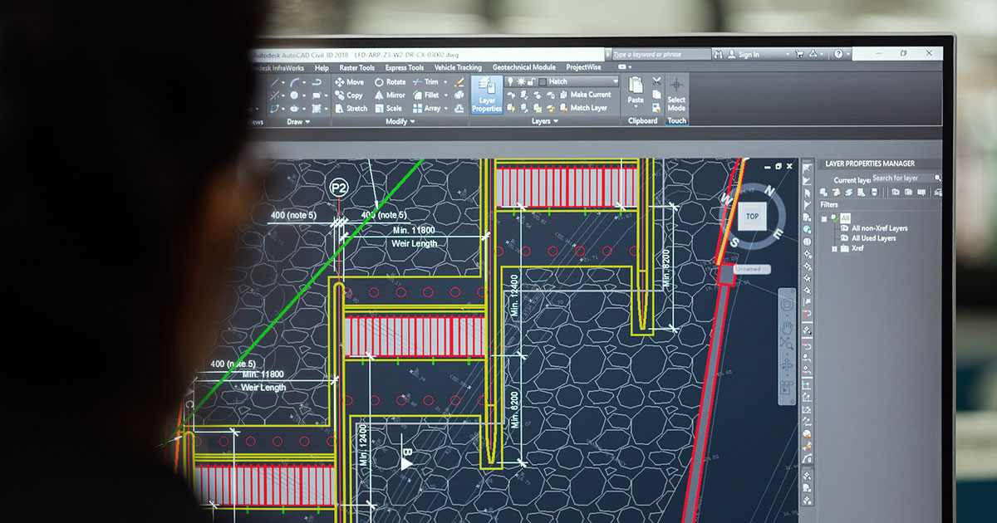Select the All Used Layers filter
Image resolution: width=997 pixels, height=523 pixels.
click(x=873, y=238)
